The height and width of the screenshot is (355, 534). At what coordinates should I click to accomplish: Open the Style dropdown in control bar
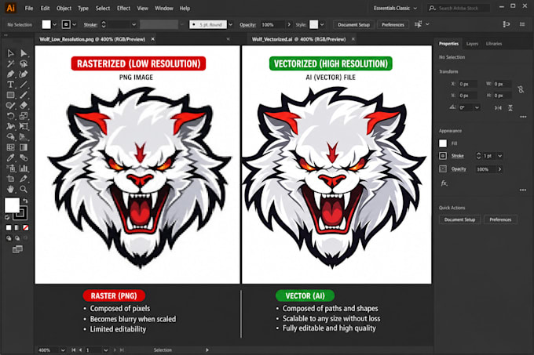pos(322,24)
